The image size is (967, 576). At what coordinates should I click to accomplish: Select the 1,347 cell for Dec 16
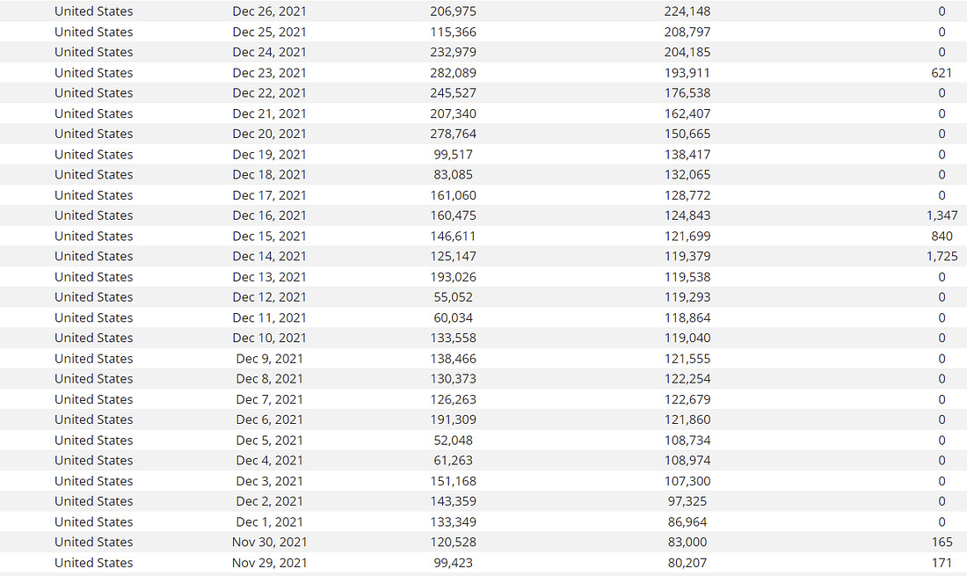[942, 215]
